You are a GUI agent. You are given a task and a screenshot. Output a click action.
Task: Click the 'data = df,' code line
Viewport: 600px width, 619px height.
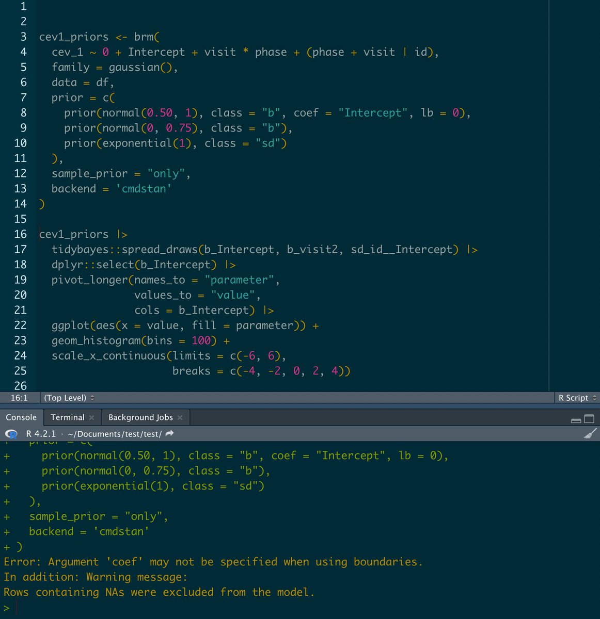click(x=83, y=83)
